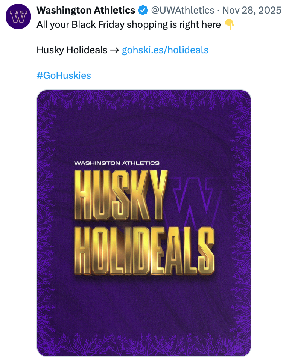Open the Husky Holideals promo image

[144, 223]
